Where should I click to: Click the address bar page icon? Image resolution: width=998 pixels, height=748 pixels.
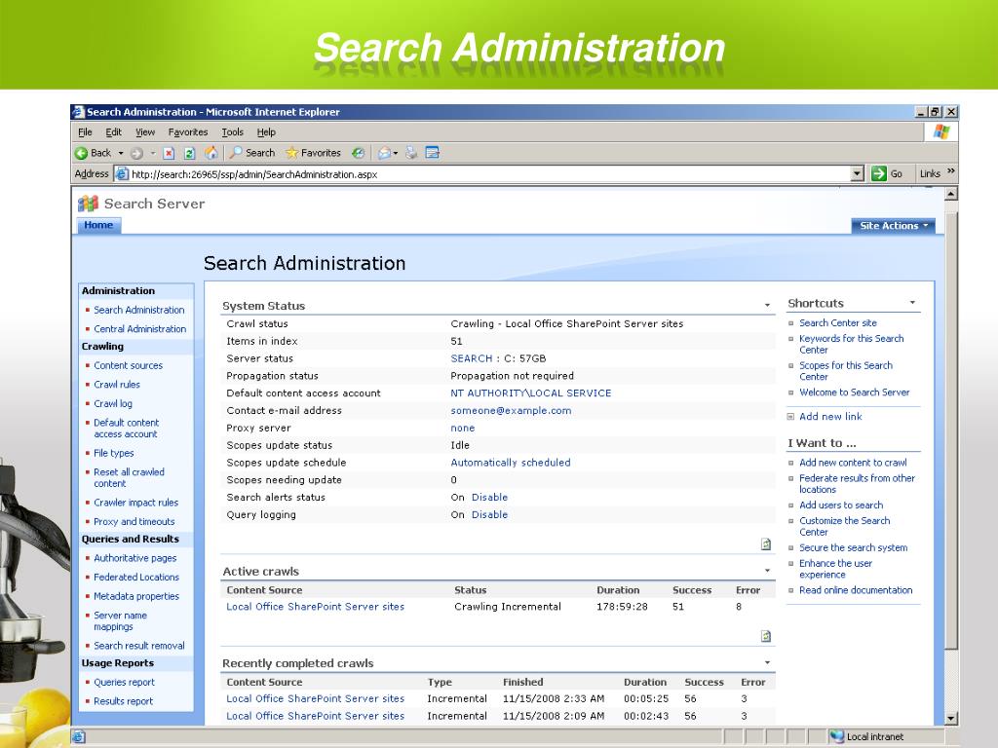[x=122, y=173]
